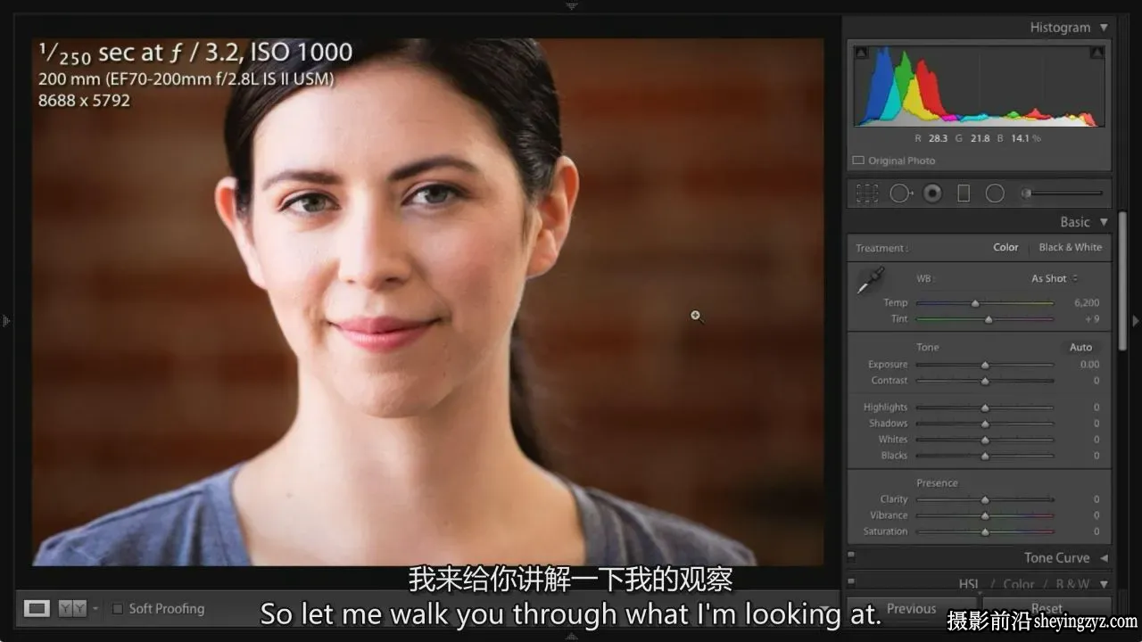Collapse the Histogram panel

pos(1104,28)
